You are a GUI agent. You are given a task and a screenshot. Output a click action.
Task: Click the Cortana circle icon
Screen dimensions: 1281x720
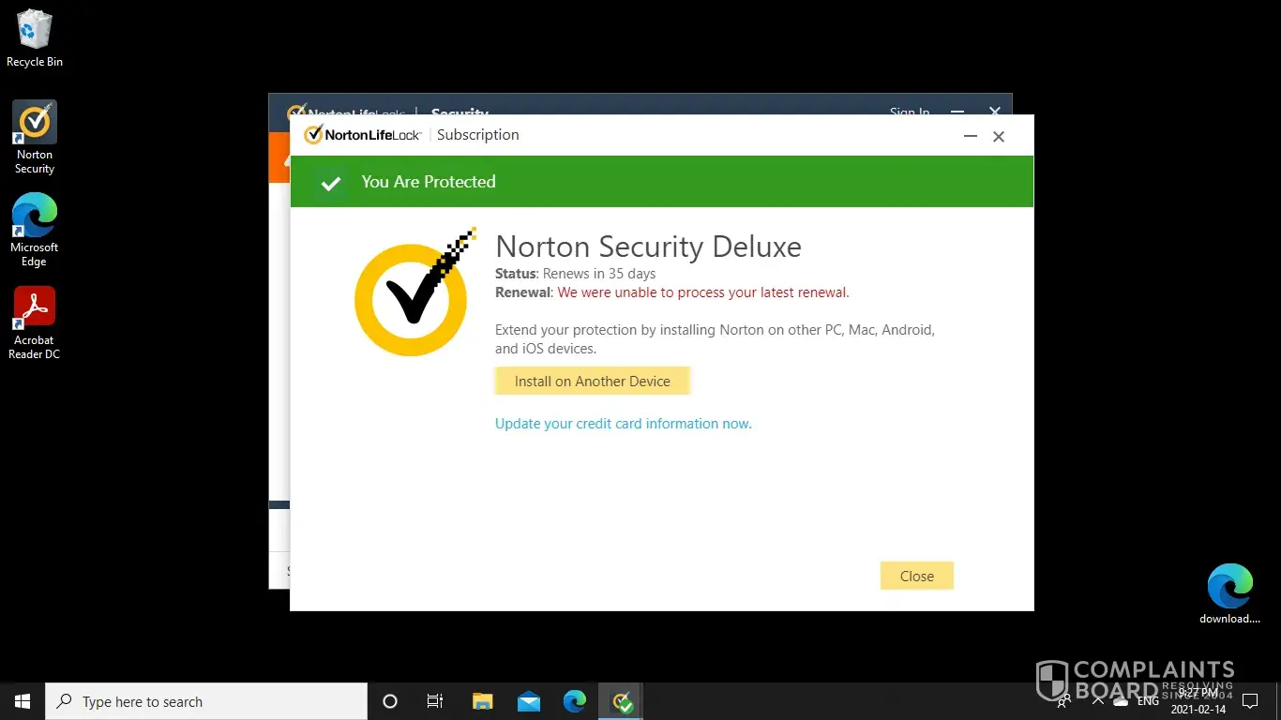(390, 701)
